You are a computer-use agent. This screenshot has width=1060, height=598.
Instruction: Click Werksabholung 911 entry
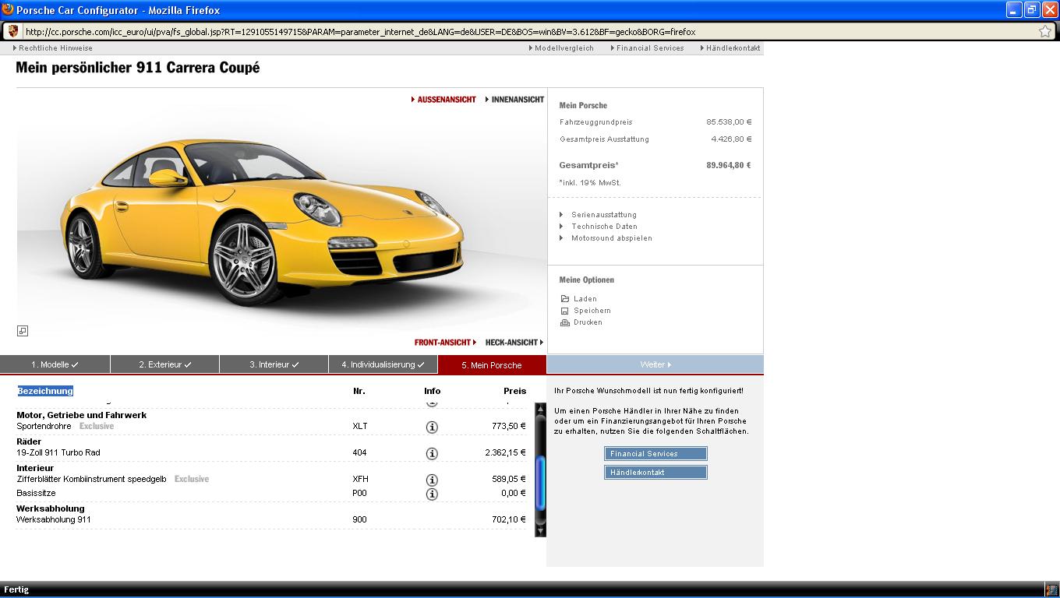pyautogui.click(x=54, y=519)
